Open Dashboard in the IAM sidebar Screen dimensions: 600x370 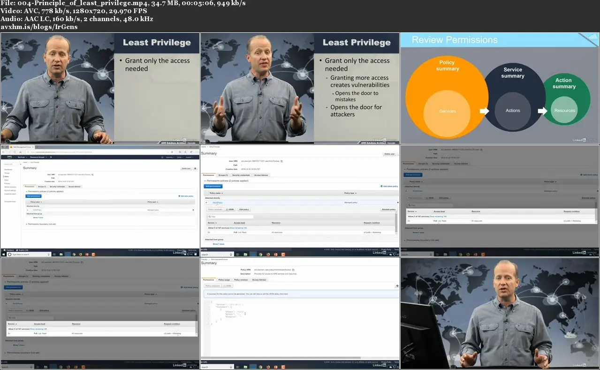[x=8, y=169]
